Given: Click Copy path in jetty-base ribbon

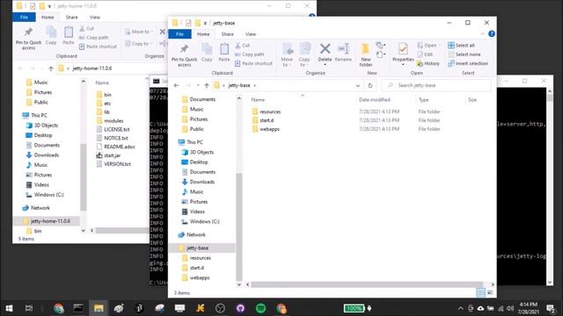Looking at the screenshot, I should pos(250,54).
